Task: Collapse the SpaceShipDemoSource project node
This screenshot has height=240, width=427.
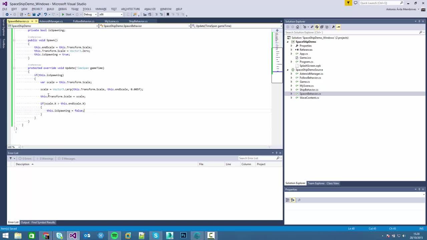Action: tap(288, 70)
